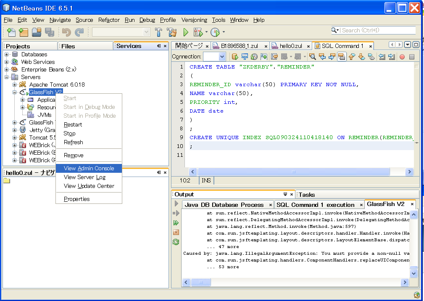The image size is (424, 301).
Task: Click the Find Selection magnifier icon
Action: pyautogui.click(x=313, y=56)
